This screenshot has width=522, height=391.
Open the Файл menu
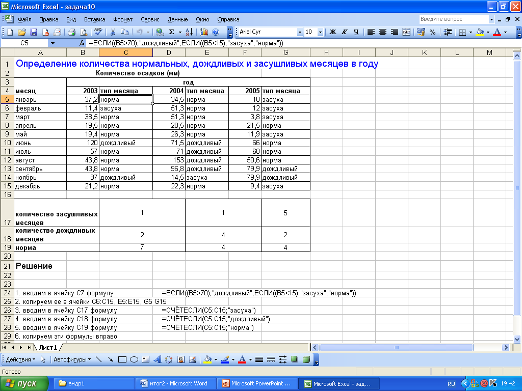pos(24,19)
